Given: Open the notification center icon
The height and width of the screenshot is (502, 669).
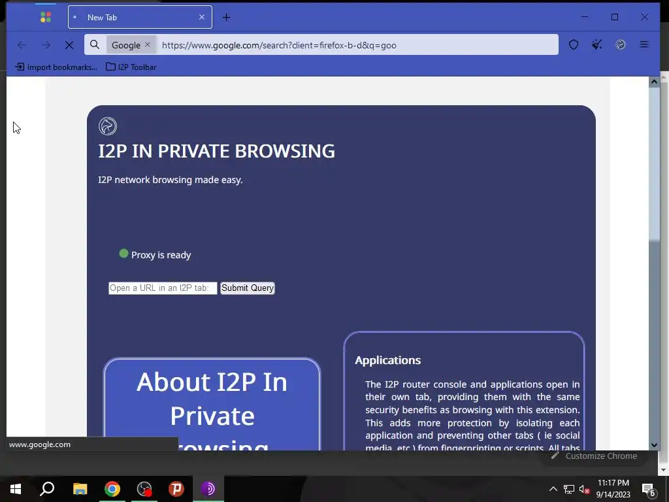Looking at the screenshot, I should [649, 489].
